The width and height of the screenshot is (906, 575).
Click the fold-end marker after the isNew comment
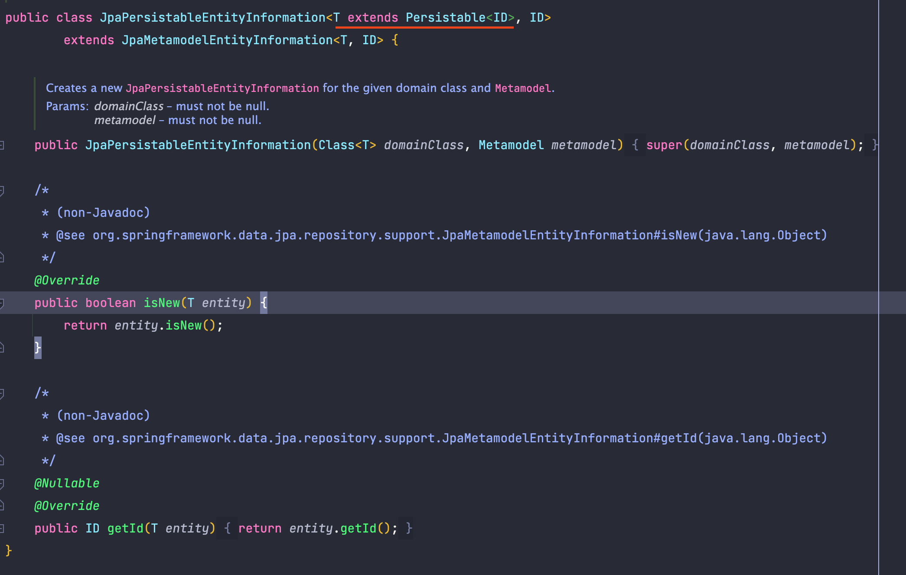point(2,258)
